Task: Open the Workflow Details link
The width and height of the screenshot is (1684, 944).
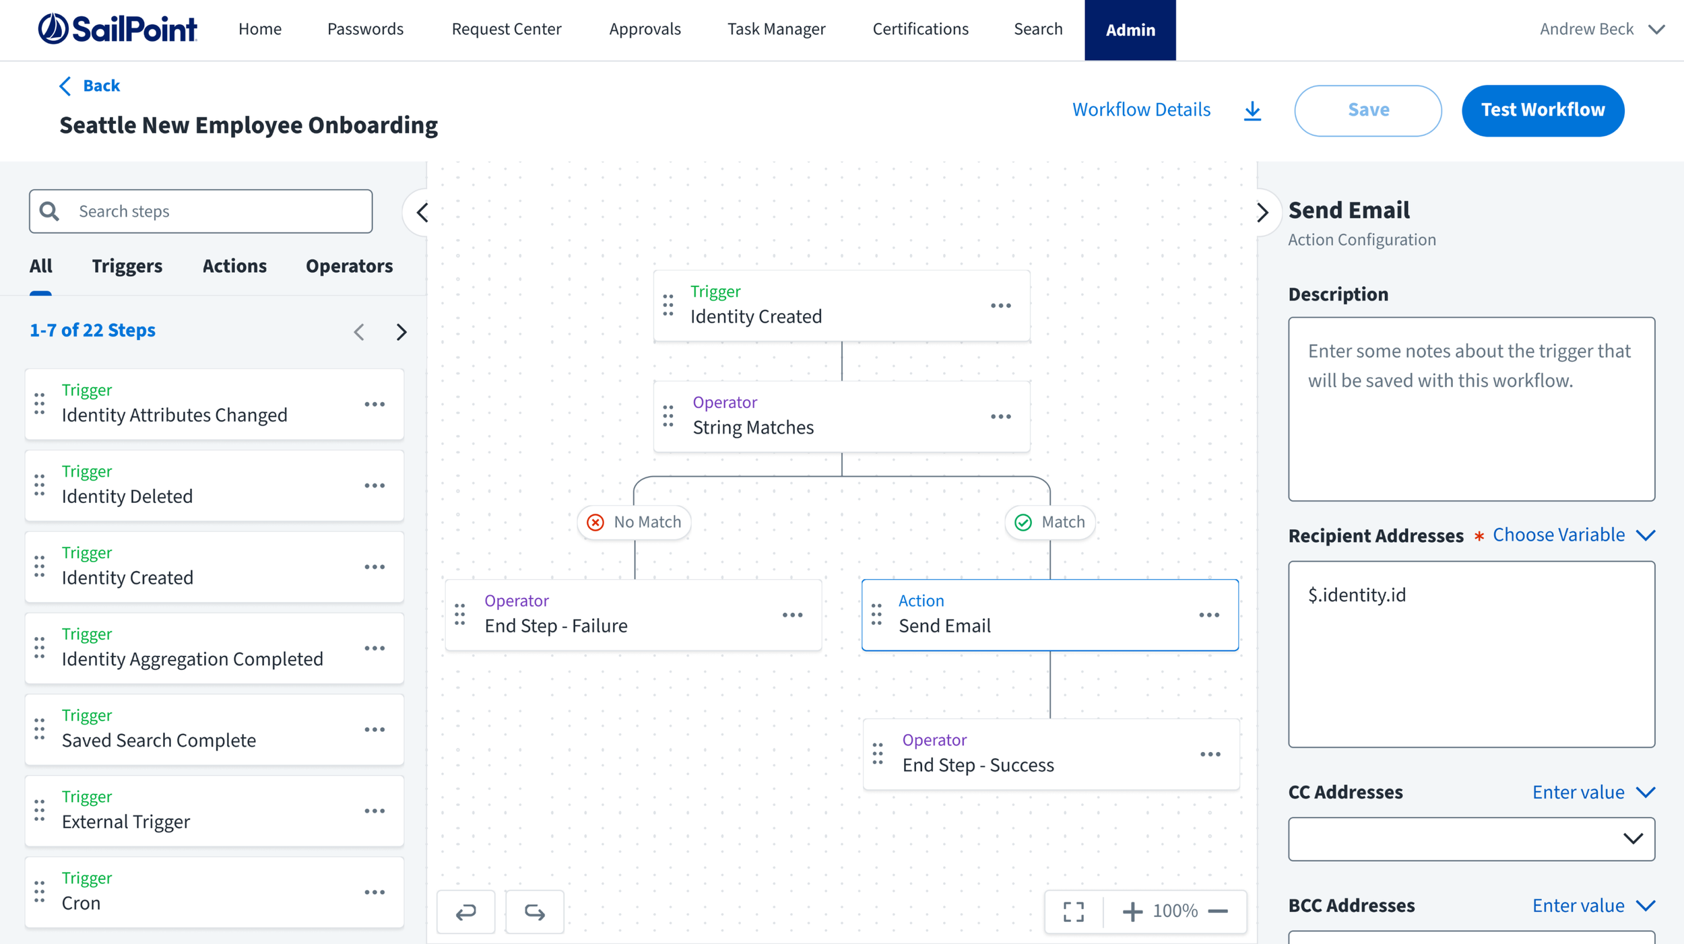Action: (1141, 110)
